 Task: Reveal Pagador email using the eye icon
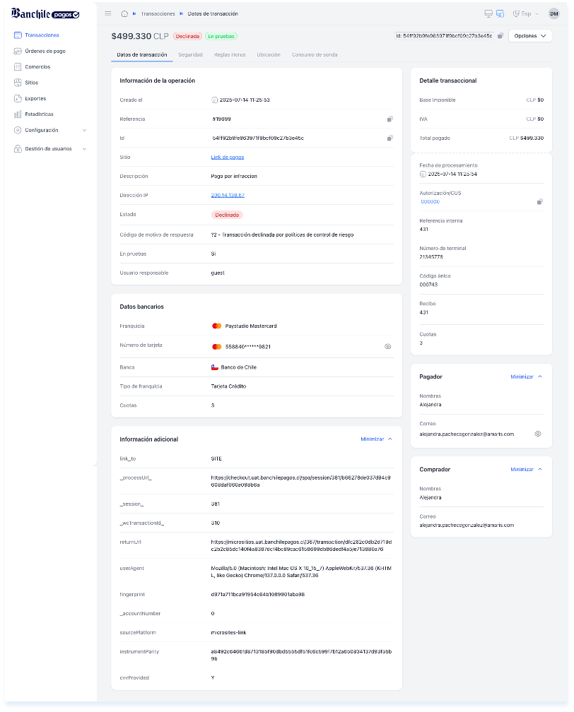point(538,434)
